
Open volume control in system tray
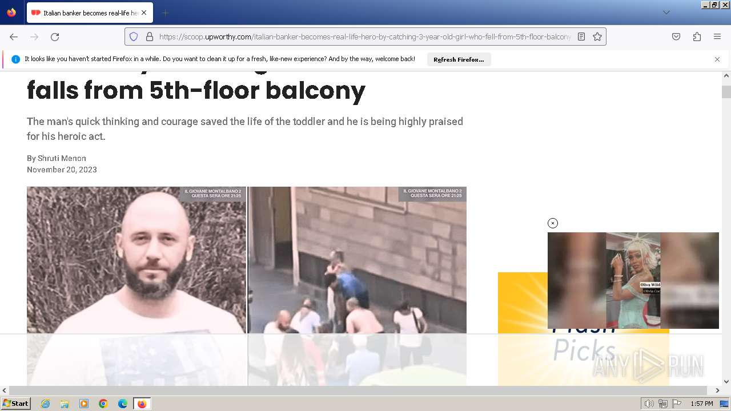click(649, 404)
